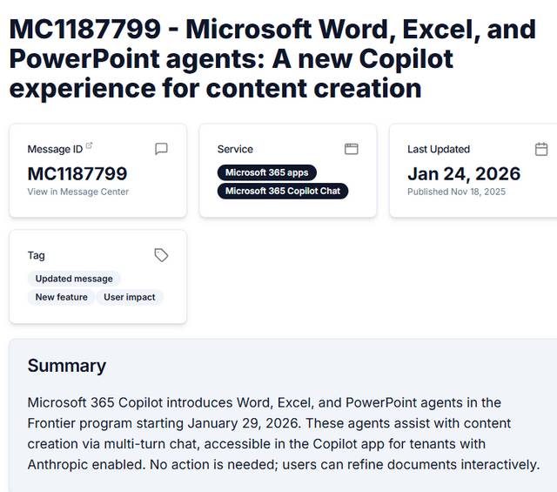Image resolution: width=557 pixels, height=492 pixels.
Task: Click the Published Nov 18, 2025 text
Action: [x=456, y=192]
